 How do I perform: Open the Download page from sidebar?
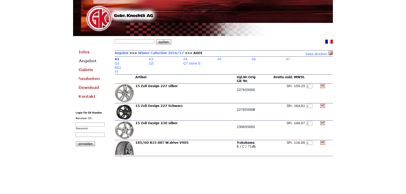click(89, 88)
